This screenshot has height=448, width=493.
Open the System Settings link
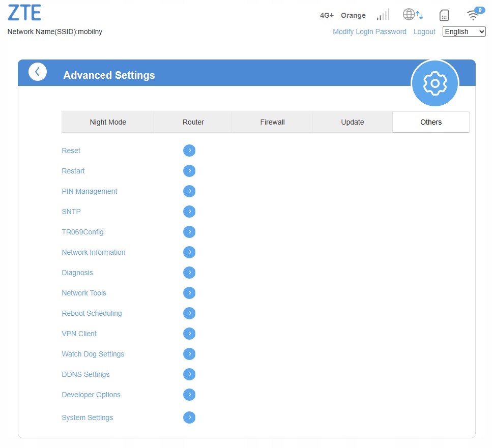(88, 418)
